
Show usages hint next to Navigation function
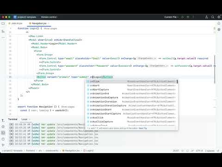pyautogui.click(x=68, y=107)
